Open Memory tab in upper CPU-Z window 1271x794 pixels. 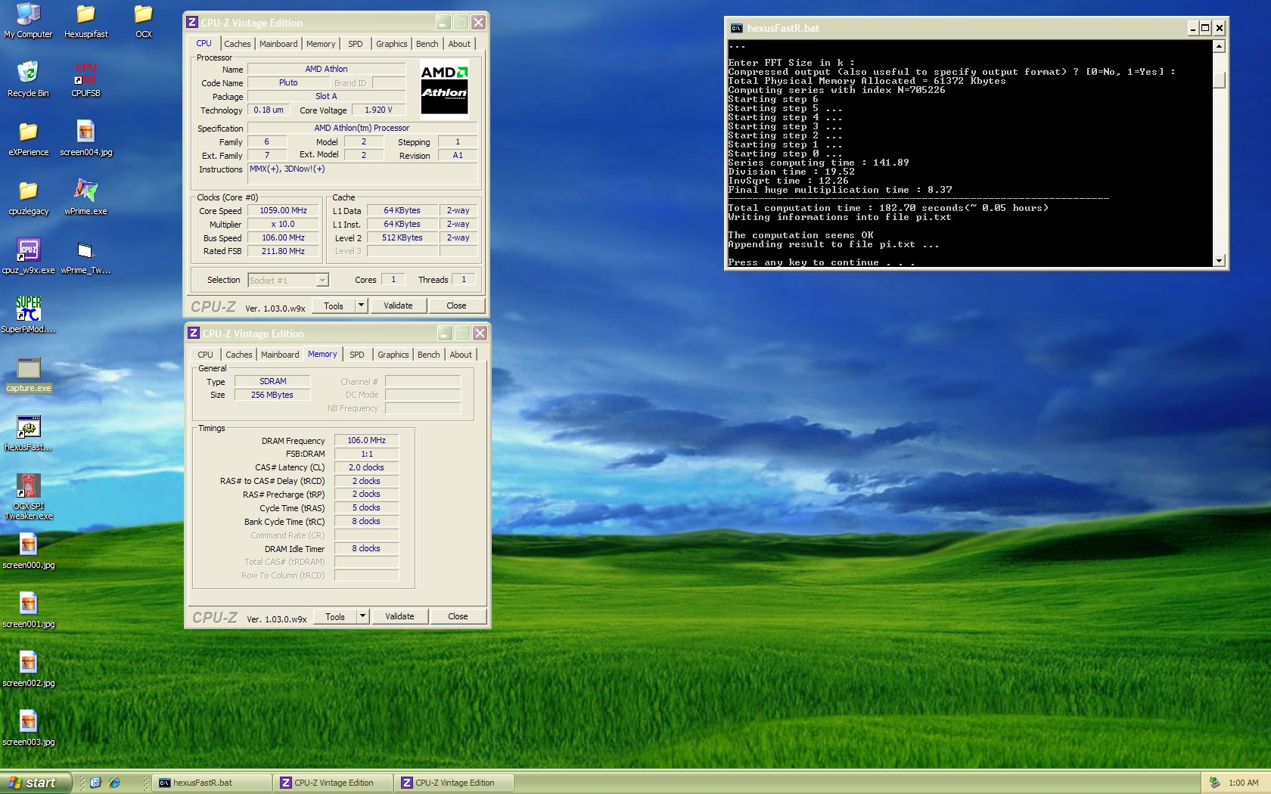pos(321,44)
